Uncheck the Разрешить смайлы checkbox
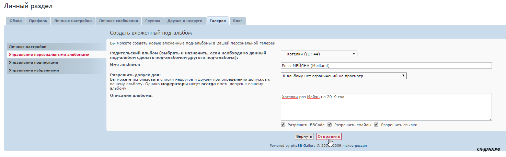506x157 pixels. (x=330, y=125)
